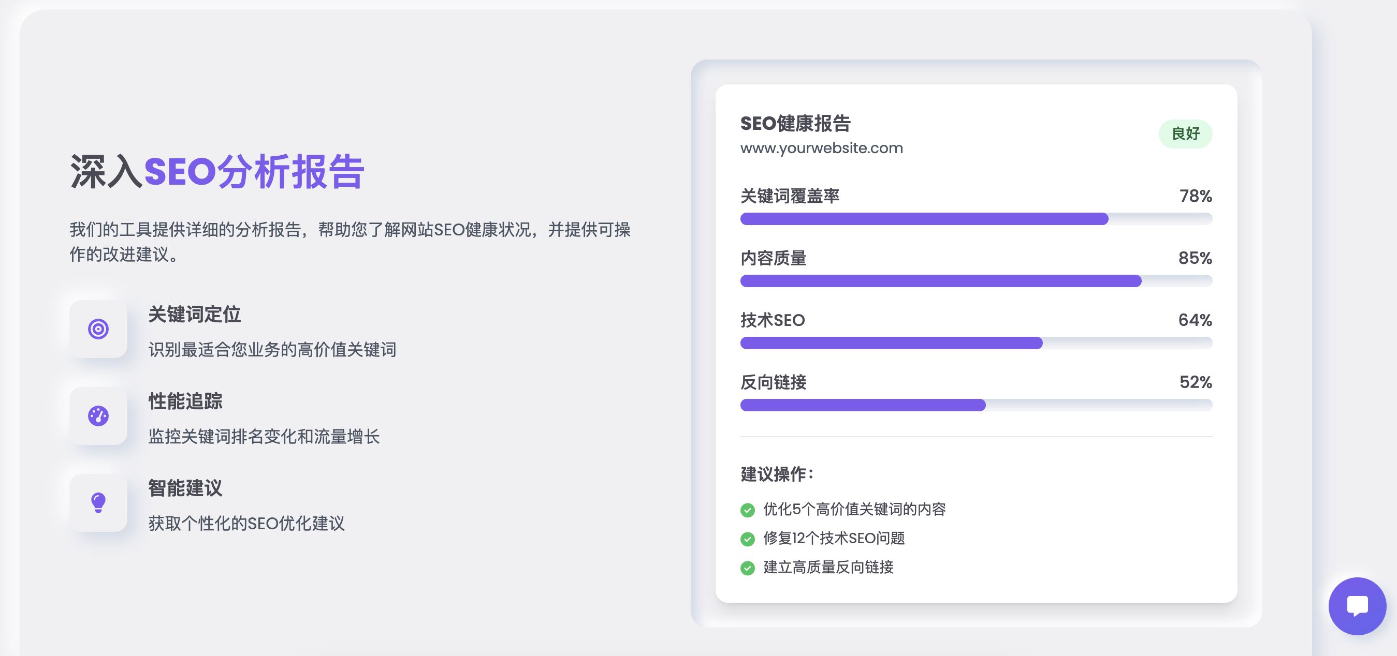This screenshot has height=656, width=1397.
Task: Click the www.yourwebsite.com URL text
Action: (x=822, y=148)
